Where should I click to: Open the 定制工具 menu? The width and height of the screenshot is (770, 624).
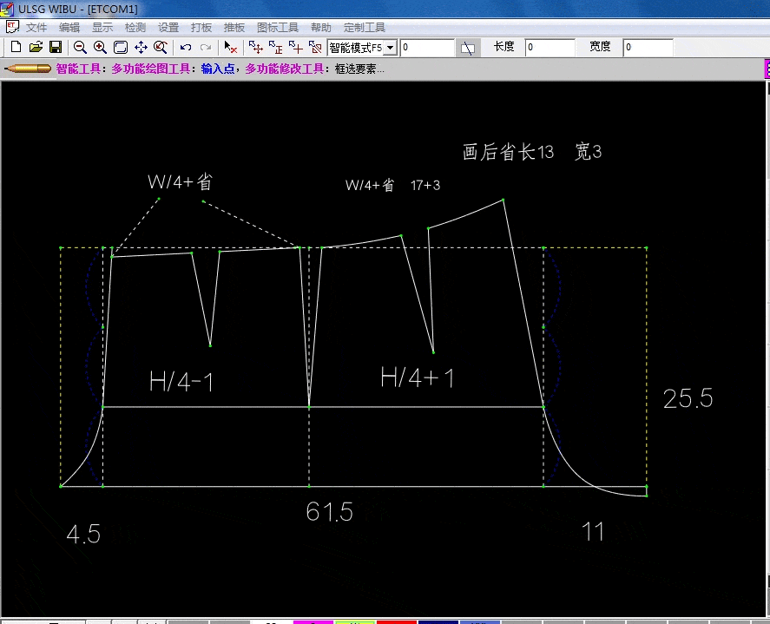coord(365,28)
